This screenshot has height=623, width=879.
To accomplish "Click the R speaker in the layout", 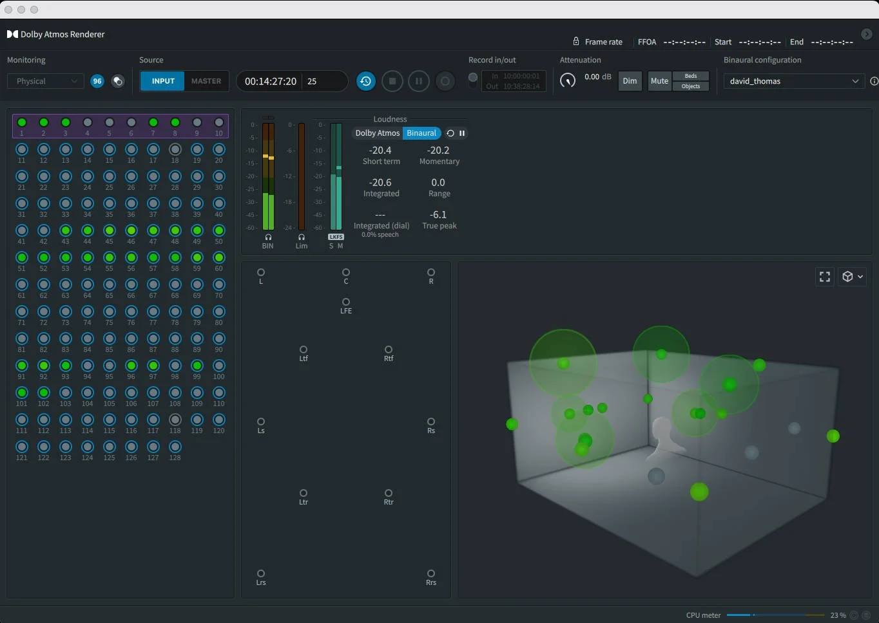I will coord(431,272).
